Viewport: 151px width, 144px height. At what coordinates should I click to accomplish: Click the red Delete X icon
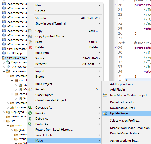30,47
